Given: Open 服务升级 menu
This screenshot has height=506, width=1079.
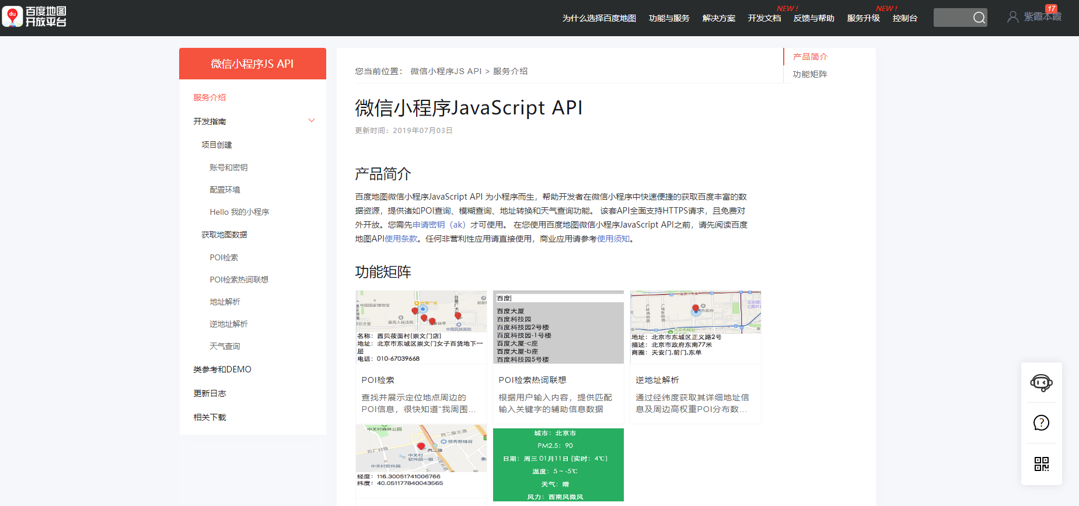Looking at the screenshot, I should coord(863,18).
